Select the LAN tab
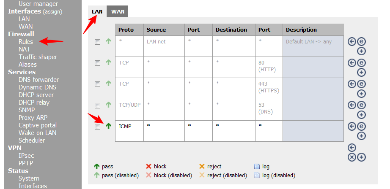 click(97, 11)
